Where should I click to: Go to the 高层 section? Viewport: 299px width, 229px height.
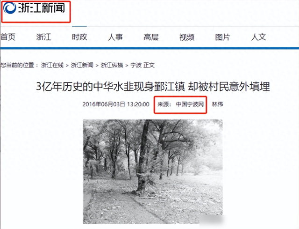(151, 37)
